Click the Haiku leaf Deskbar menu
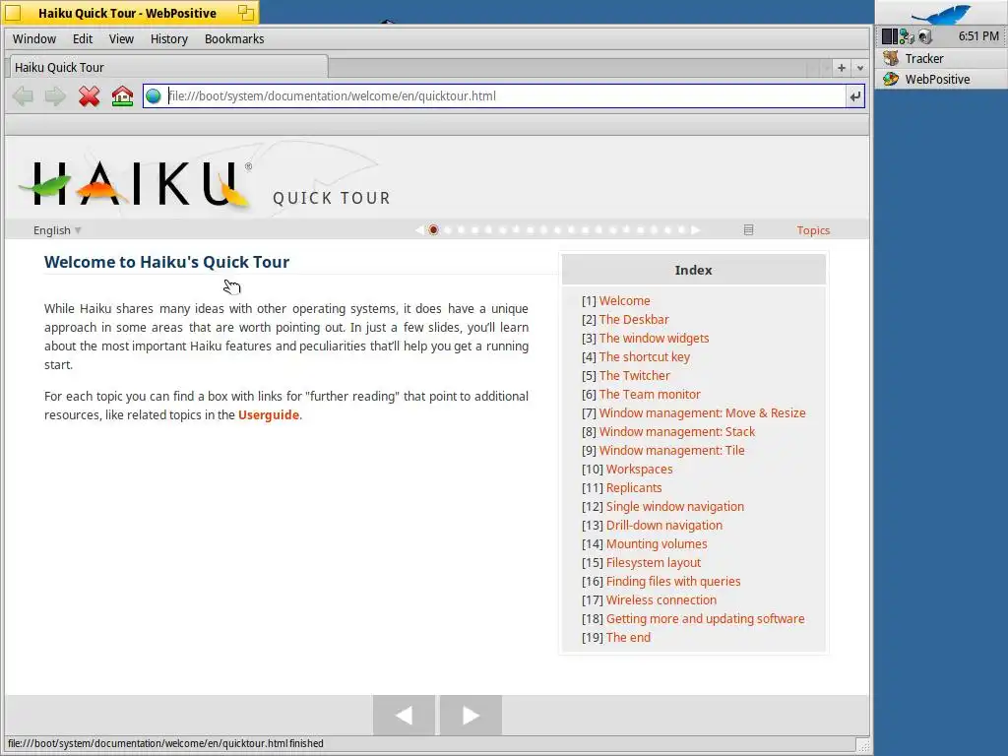1008x756 pixels. (x=941, y=13)
